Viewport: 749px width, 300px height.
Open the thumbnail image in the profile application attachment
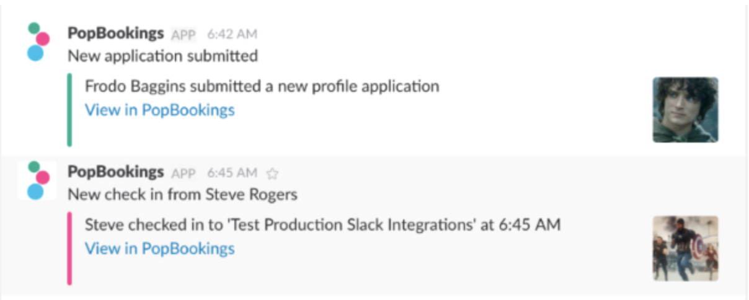(x=685, y=110)
